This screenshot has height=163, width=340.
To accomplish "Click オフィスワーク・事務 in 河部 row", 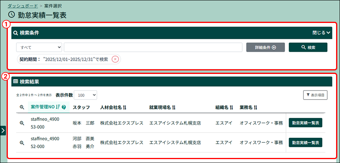I will 261,142.
